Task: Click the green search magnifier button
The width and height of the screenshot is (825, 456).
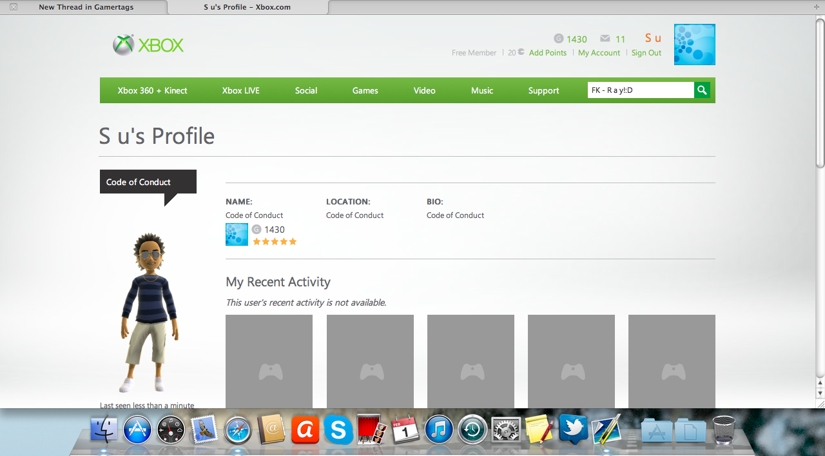Action: pos(702,90)
